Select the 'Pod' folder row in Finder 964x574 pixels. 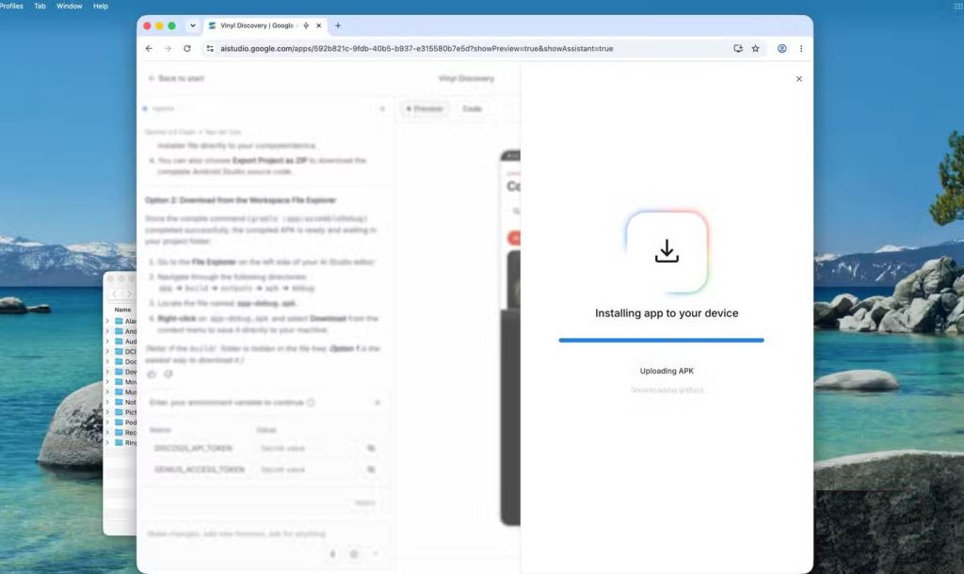tap(120, 423)
